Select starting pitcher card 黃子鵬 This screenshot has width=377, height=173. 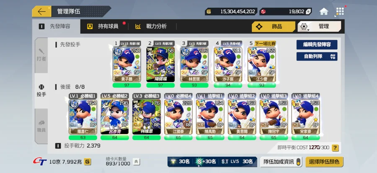click(127, 64)
